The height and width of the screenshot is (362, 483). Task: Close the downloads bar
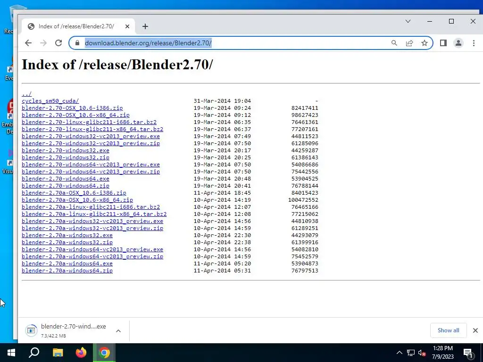coord(475,330)
